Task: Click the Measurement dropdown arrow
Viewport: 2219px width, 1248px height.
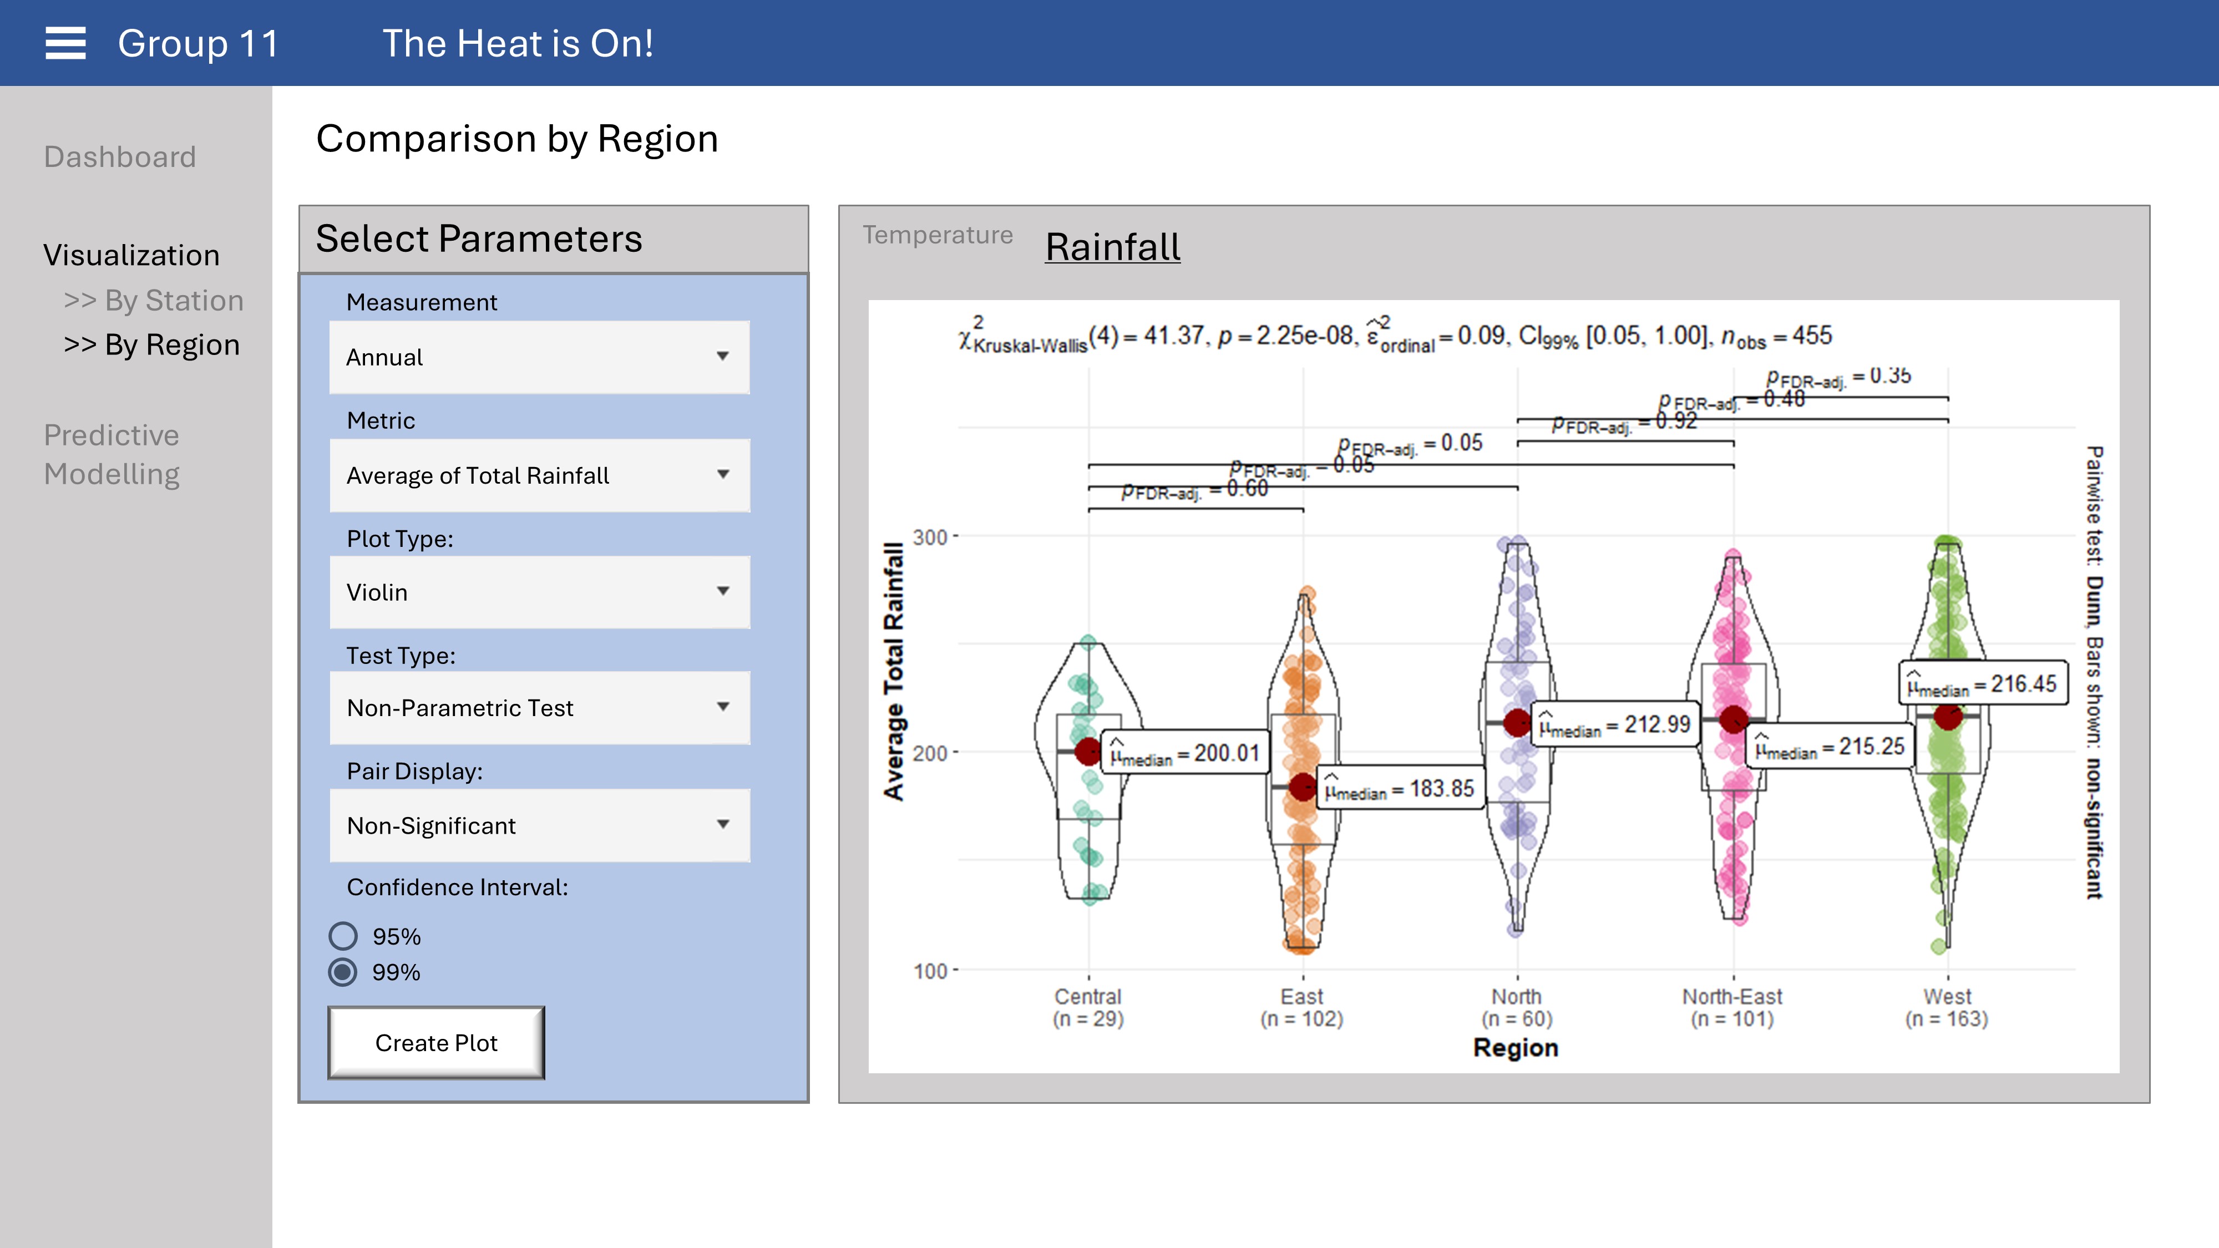Action: coord(723,357)
